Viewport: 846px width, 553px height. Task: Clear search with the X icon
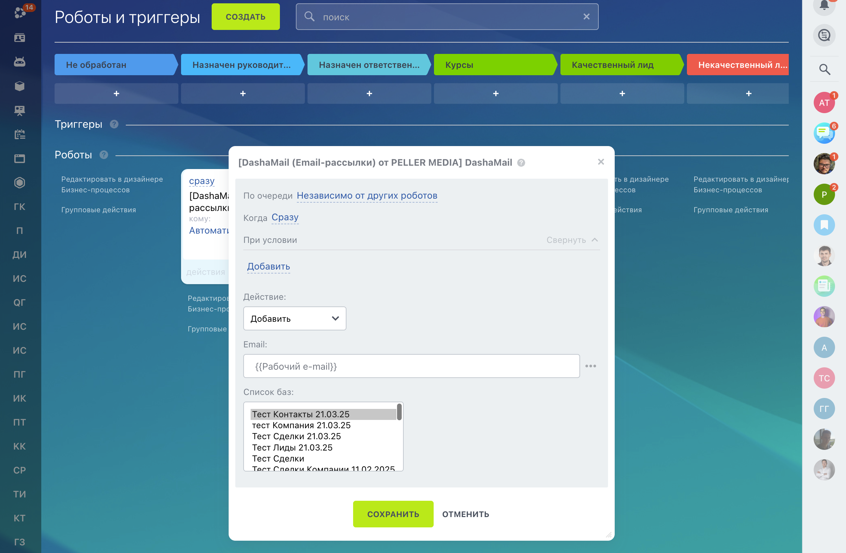[586, 17]
